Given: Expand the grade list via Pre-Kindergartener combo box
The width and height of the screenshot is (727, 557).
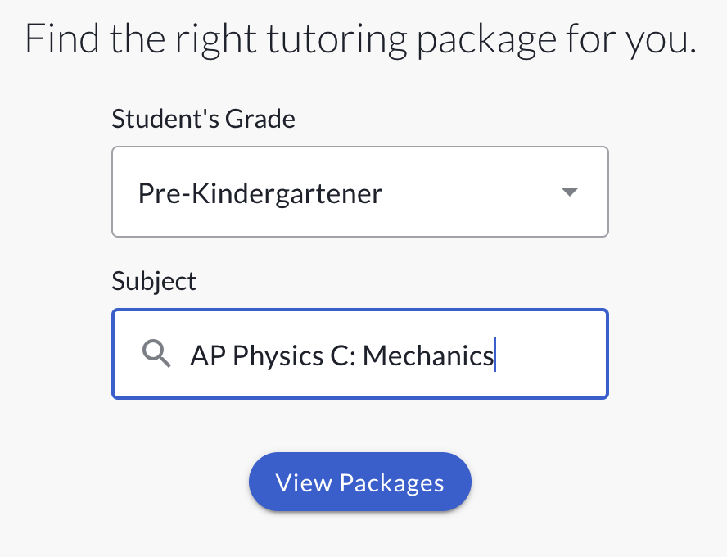Looking at the screenshot, I should [359, 192].
